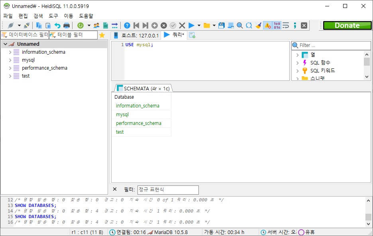373x236 pixels.
Task: Switch to the 호스트: 127.0.0.1 tab
Action: point(136,35)
